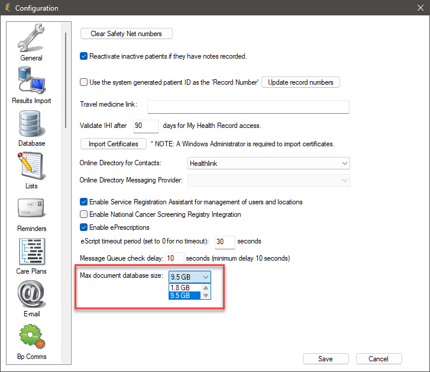Viewport: 430px width, 372px height.
Task: Open the General settings wrench icon
Action: (31, 39)
